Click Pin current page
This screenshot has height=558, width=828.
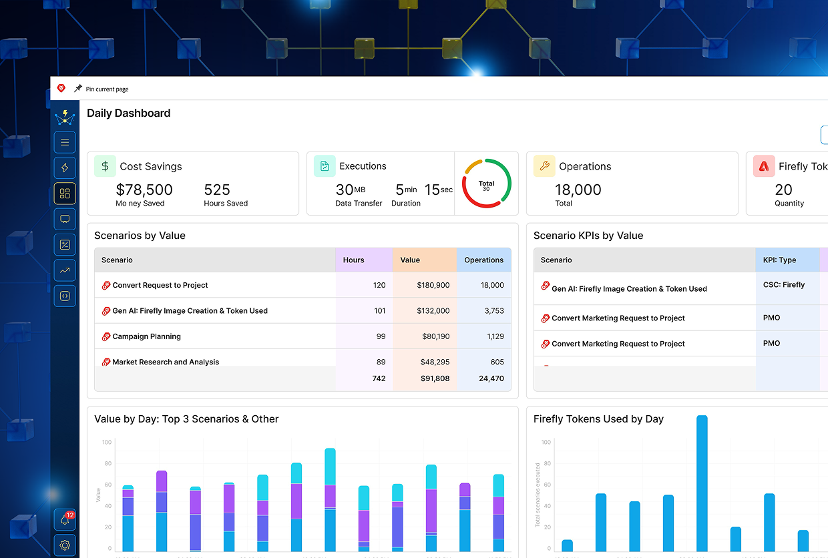(106, 89)
